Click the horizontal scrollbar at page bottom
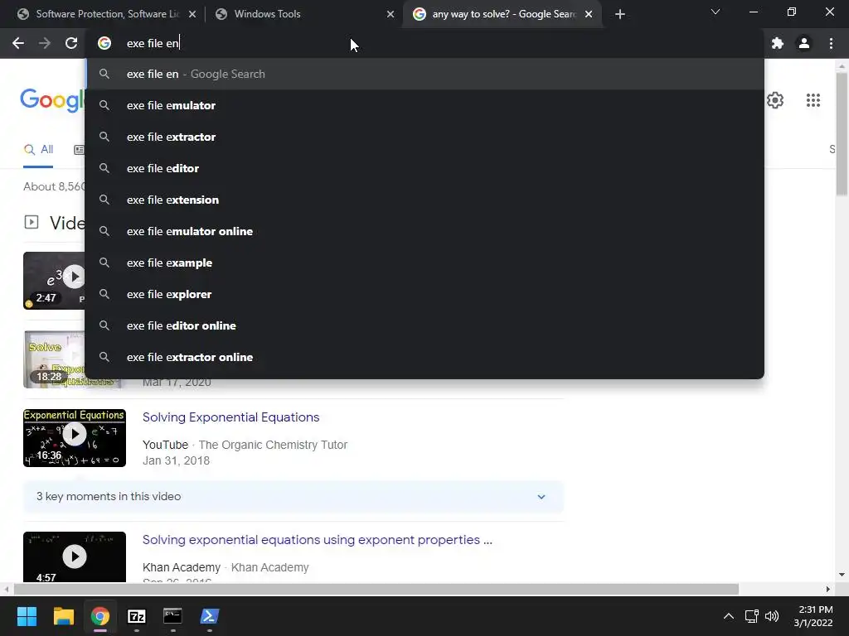The width and height of the screenshot is (849, 636). [376, 589]
